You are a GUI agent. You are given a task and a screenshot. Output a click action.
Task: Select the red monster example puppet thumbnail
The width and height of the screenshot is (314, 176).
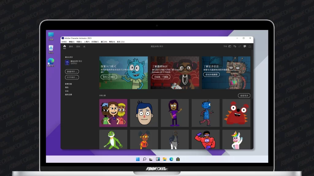(236, 113)
